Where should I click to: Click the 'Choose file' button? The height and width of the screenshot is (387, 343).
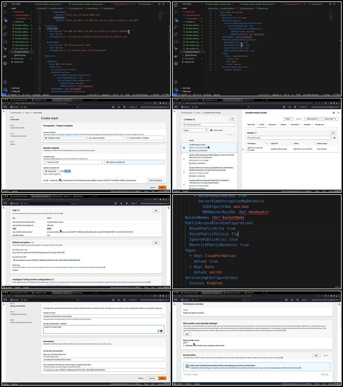tap(51, 171)
